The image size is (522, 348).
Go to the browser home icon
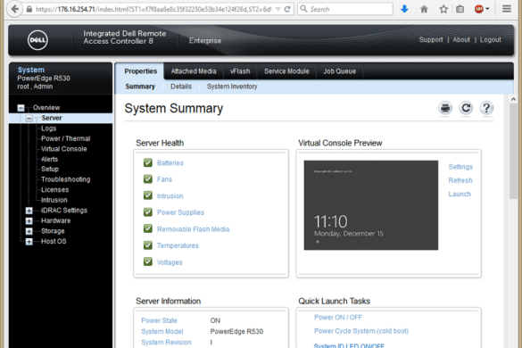click(x=424, y=9)
